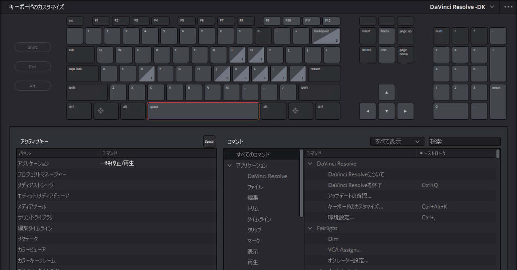Click the up arrow key on virtual keyboard
The width and height of the screenshot is (517, 270).
[387, 92]
